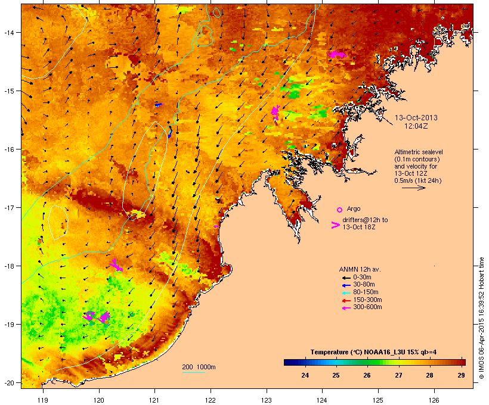Click the latitude label -16
Image resolution: width=489 pixels, height=405 pixels.
[8, 149]
